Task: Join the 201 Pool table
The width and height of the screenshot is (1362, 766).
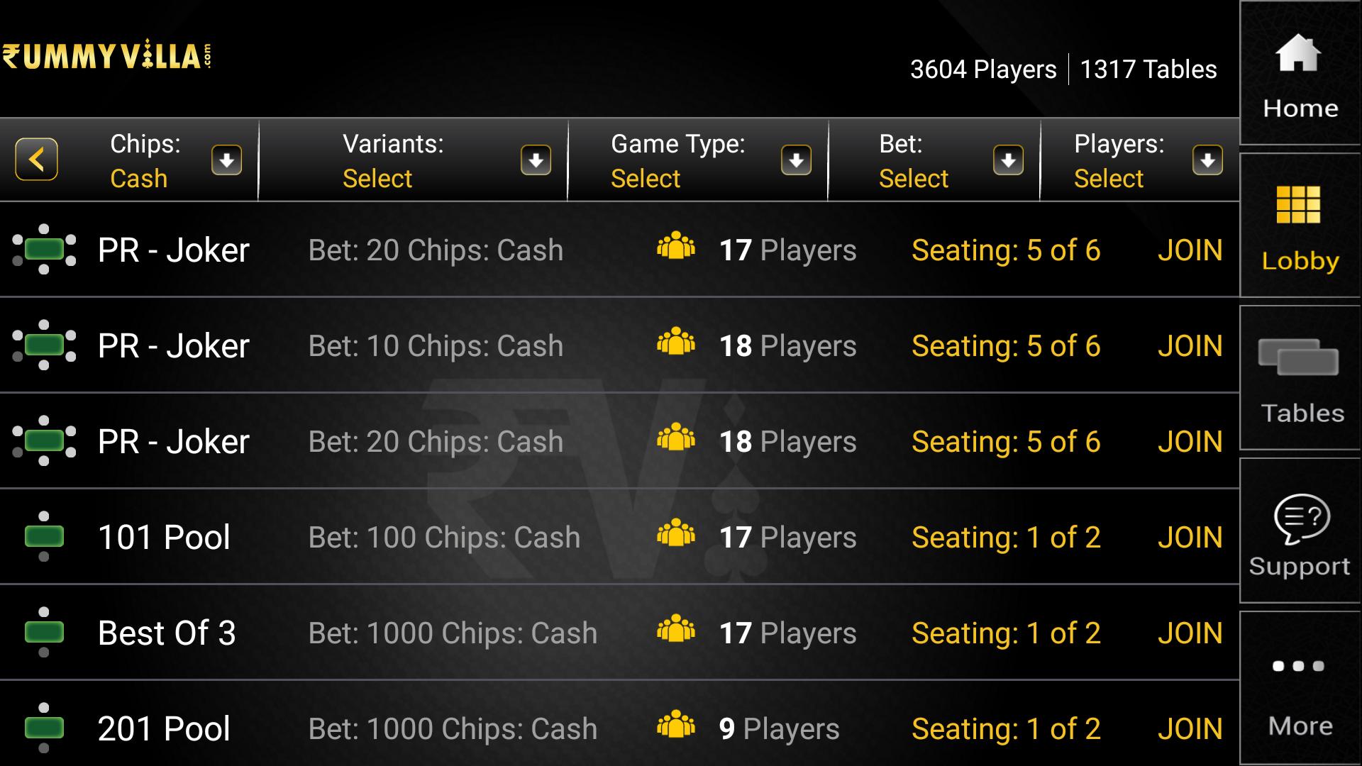Action: point(1192,728)
